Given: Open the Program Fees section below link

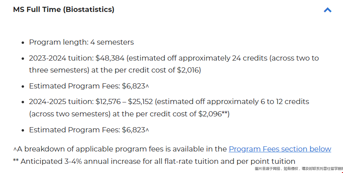Looking at the screenshot, I should [280, 149].
